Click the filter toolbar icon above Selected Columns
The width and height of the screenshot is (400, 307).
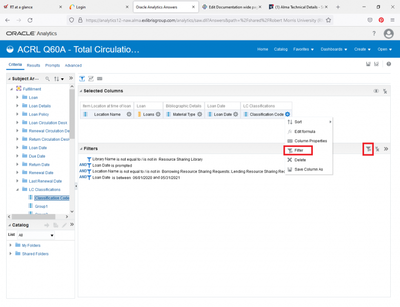82,79
